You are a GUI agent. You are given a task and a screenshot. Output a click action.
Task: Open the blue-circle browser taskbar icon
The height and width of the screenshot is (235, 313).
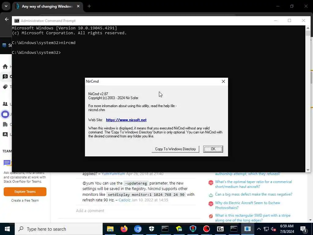138,229
